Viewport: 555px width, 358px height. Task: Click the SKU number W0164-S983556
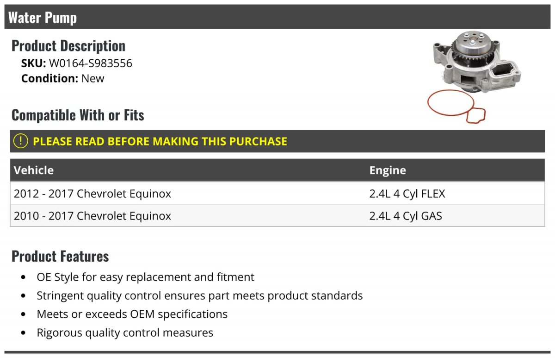91,63
